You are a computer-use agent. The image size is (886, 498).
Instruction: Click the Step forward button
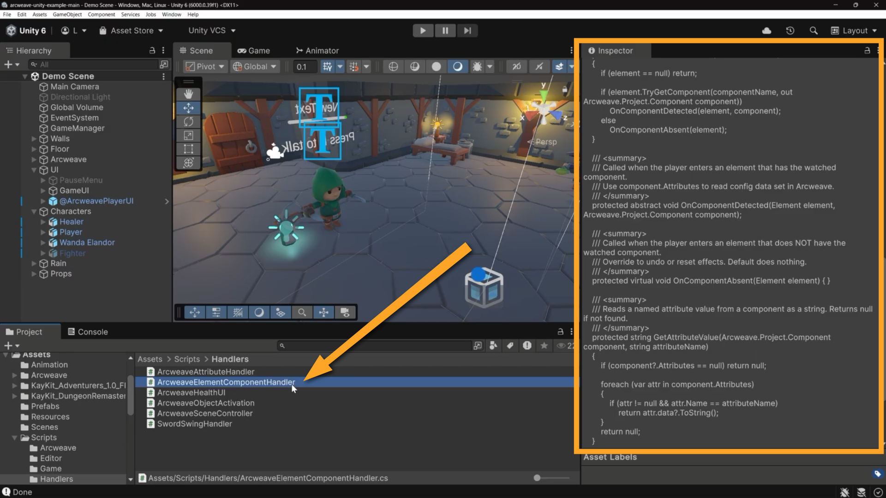pyautogui.click(x=467, y=30)
